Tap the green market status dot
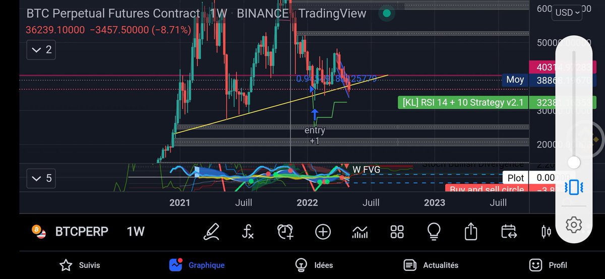This screenshot has width=605, height=279. [x=387, y=14]
